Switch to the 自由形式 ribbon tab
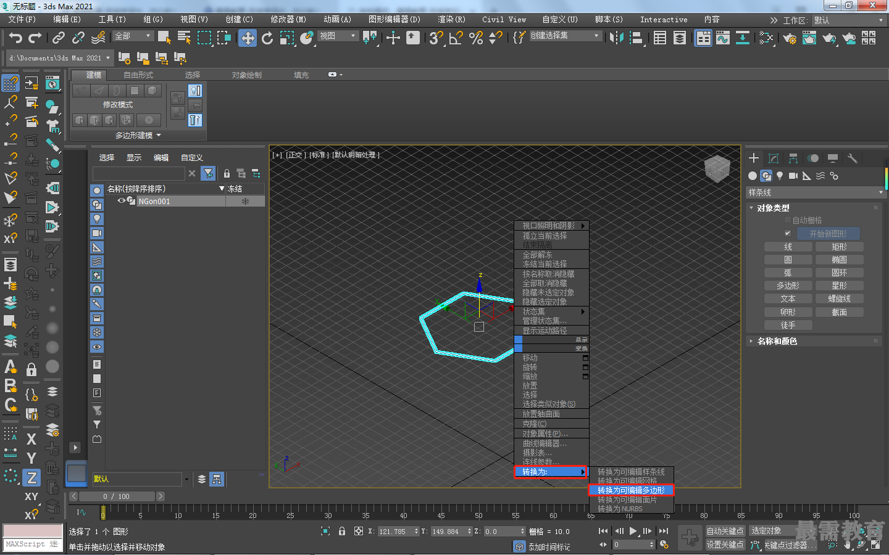This screenshot has height=555, width=889. pos(138,75)
